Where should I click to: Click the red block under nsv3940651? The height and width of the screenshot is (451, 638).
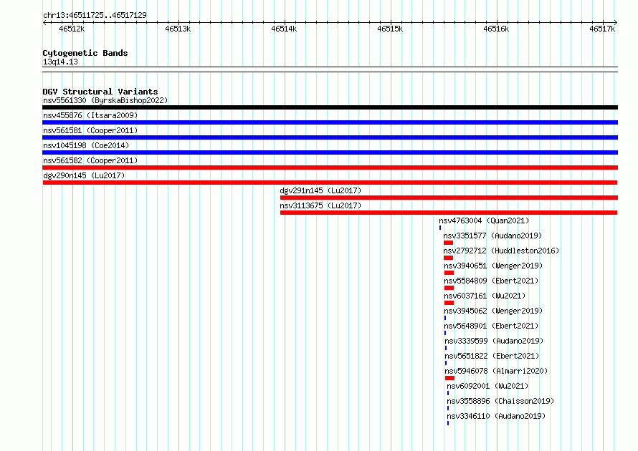(449, 273)
